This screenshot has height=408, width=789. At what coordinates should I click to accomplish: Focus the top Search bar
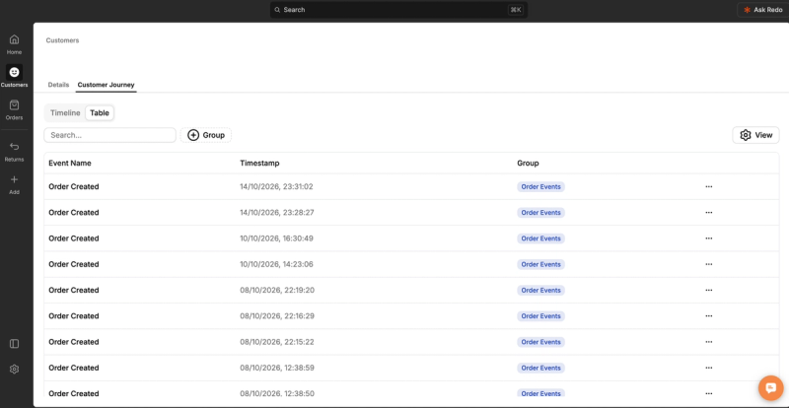coord(398,10)
